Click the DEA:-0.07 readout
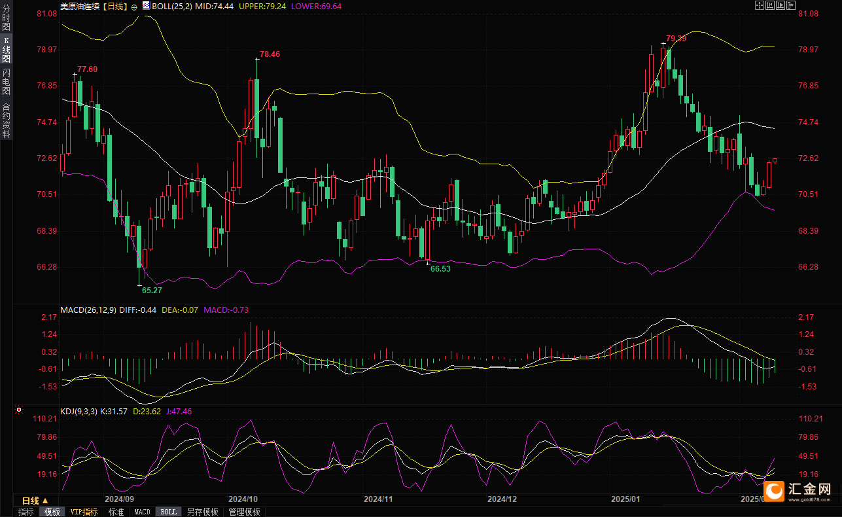 pyautogui.click(x=179, y=310)
